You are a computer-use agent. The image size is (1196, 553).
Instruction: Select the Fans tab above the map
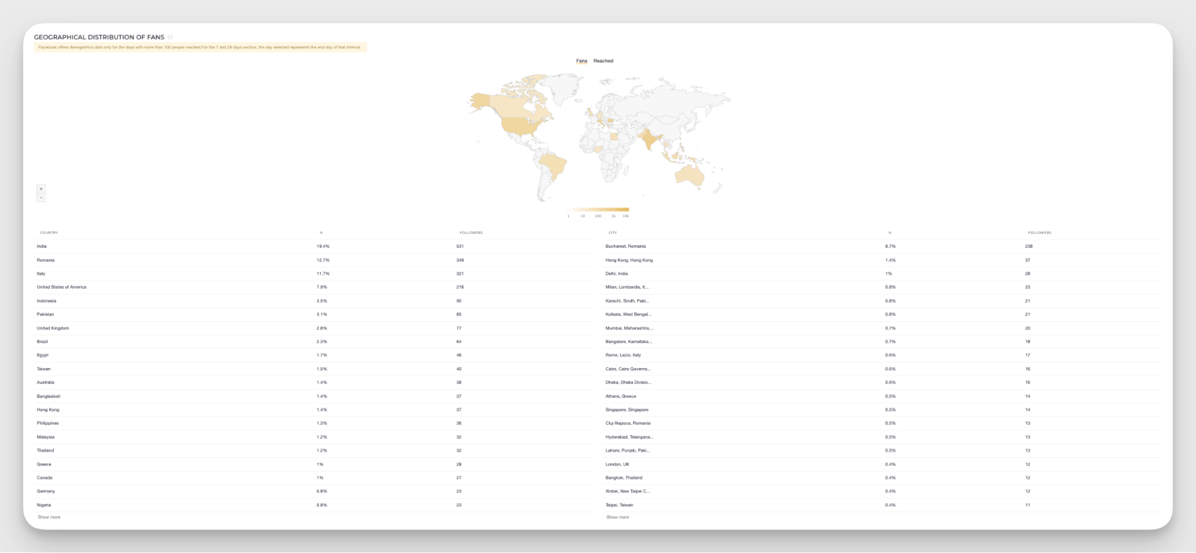(x=581, y=61)
